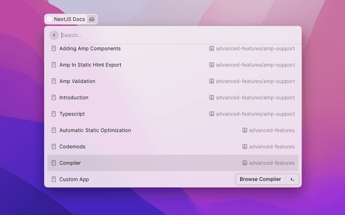The width and height of the screenshot is (345, 215).
Task: Choose the Amp Validation doc
Action: click(x=77, y=81)
